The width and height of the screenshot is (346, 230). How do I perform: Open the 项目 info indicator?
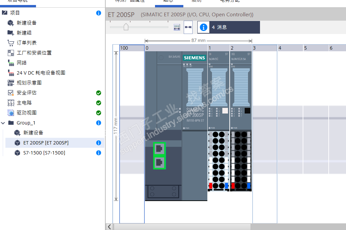tap(99, 13)
